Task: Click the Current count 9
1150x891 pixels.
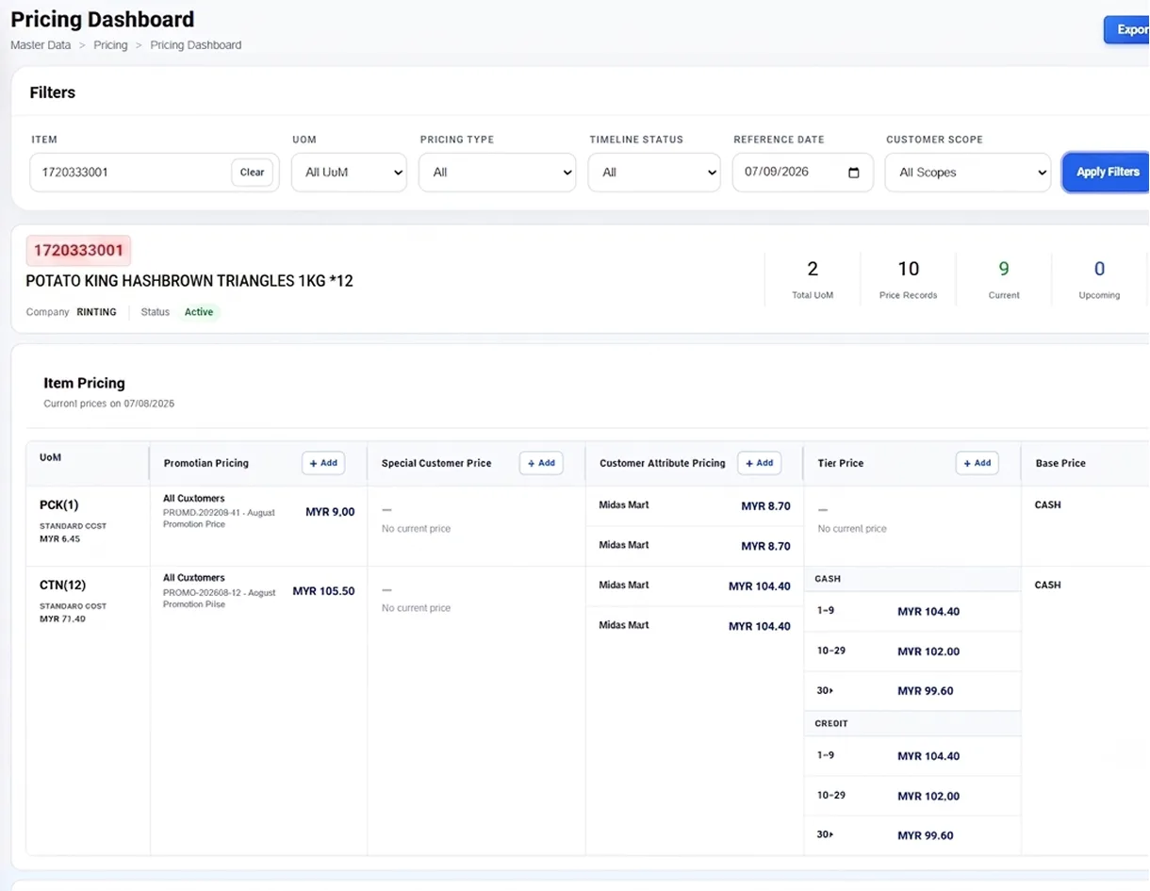Action: (x=1004, y=269)
